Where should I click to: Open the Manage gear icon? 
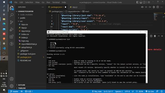tap(12, 86)
